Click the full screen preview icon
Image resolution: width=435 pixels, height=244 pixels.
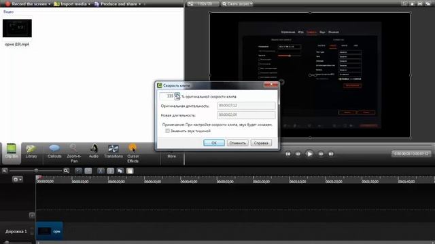pos(420,3)
